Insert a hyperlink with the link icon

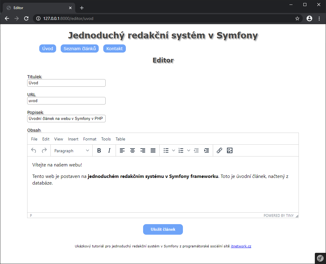pyautogui.click(x=219, y=150)
